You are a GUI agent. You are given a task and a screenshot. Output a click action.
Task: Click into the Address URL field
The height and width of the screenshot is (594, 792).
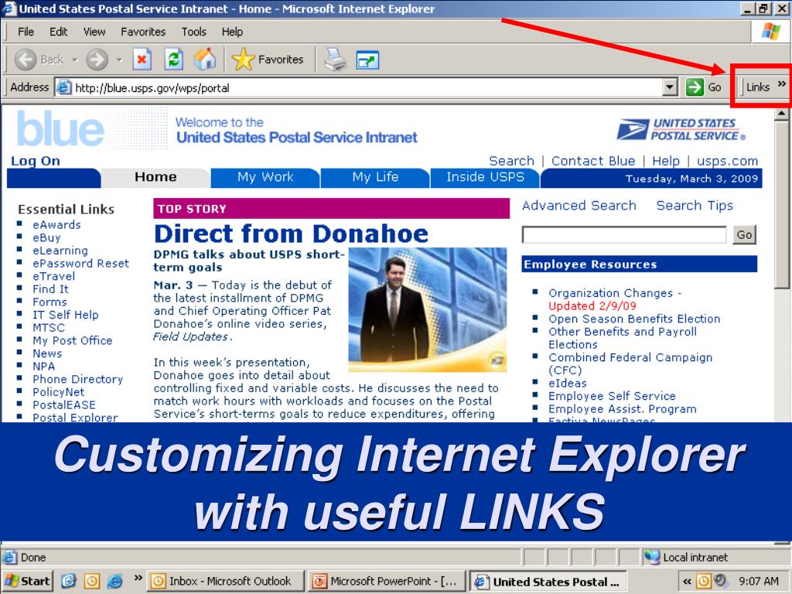click(x=367, y=87)
